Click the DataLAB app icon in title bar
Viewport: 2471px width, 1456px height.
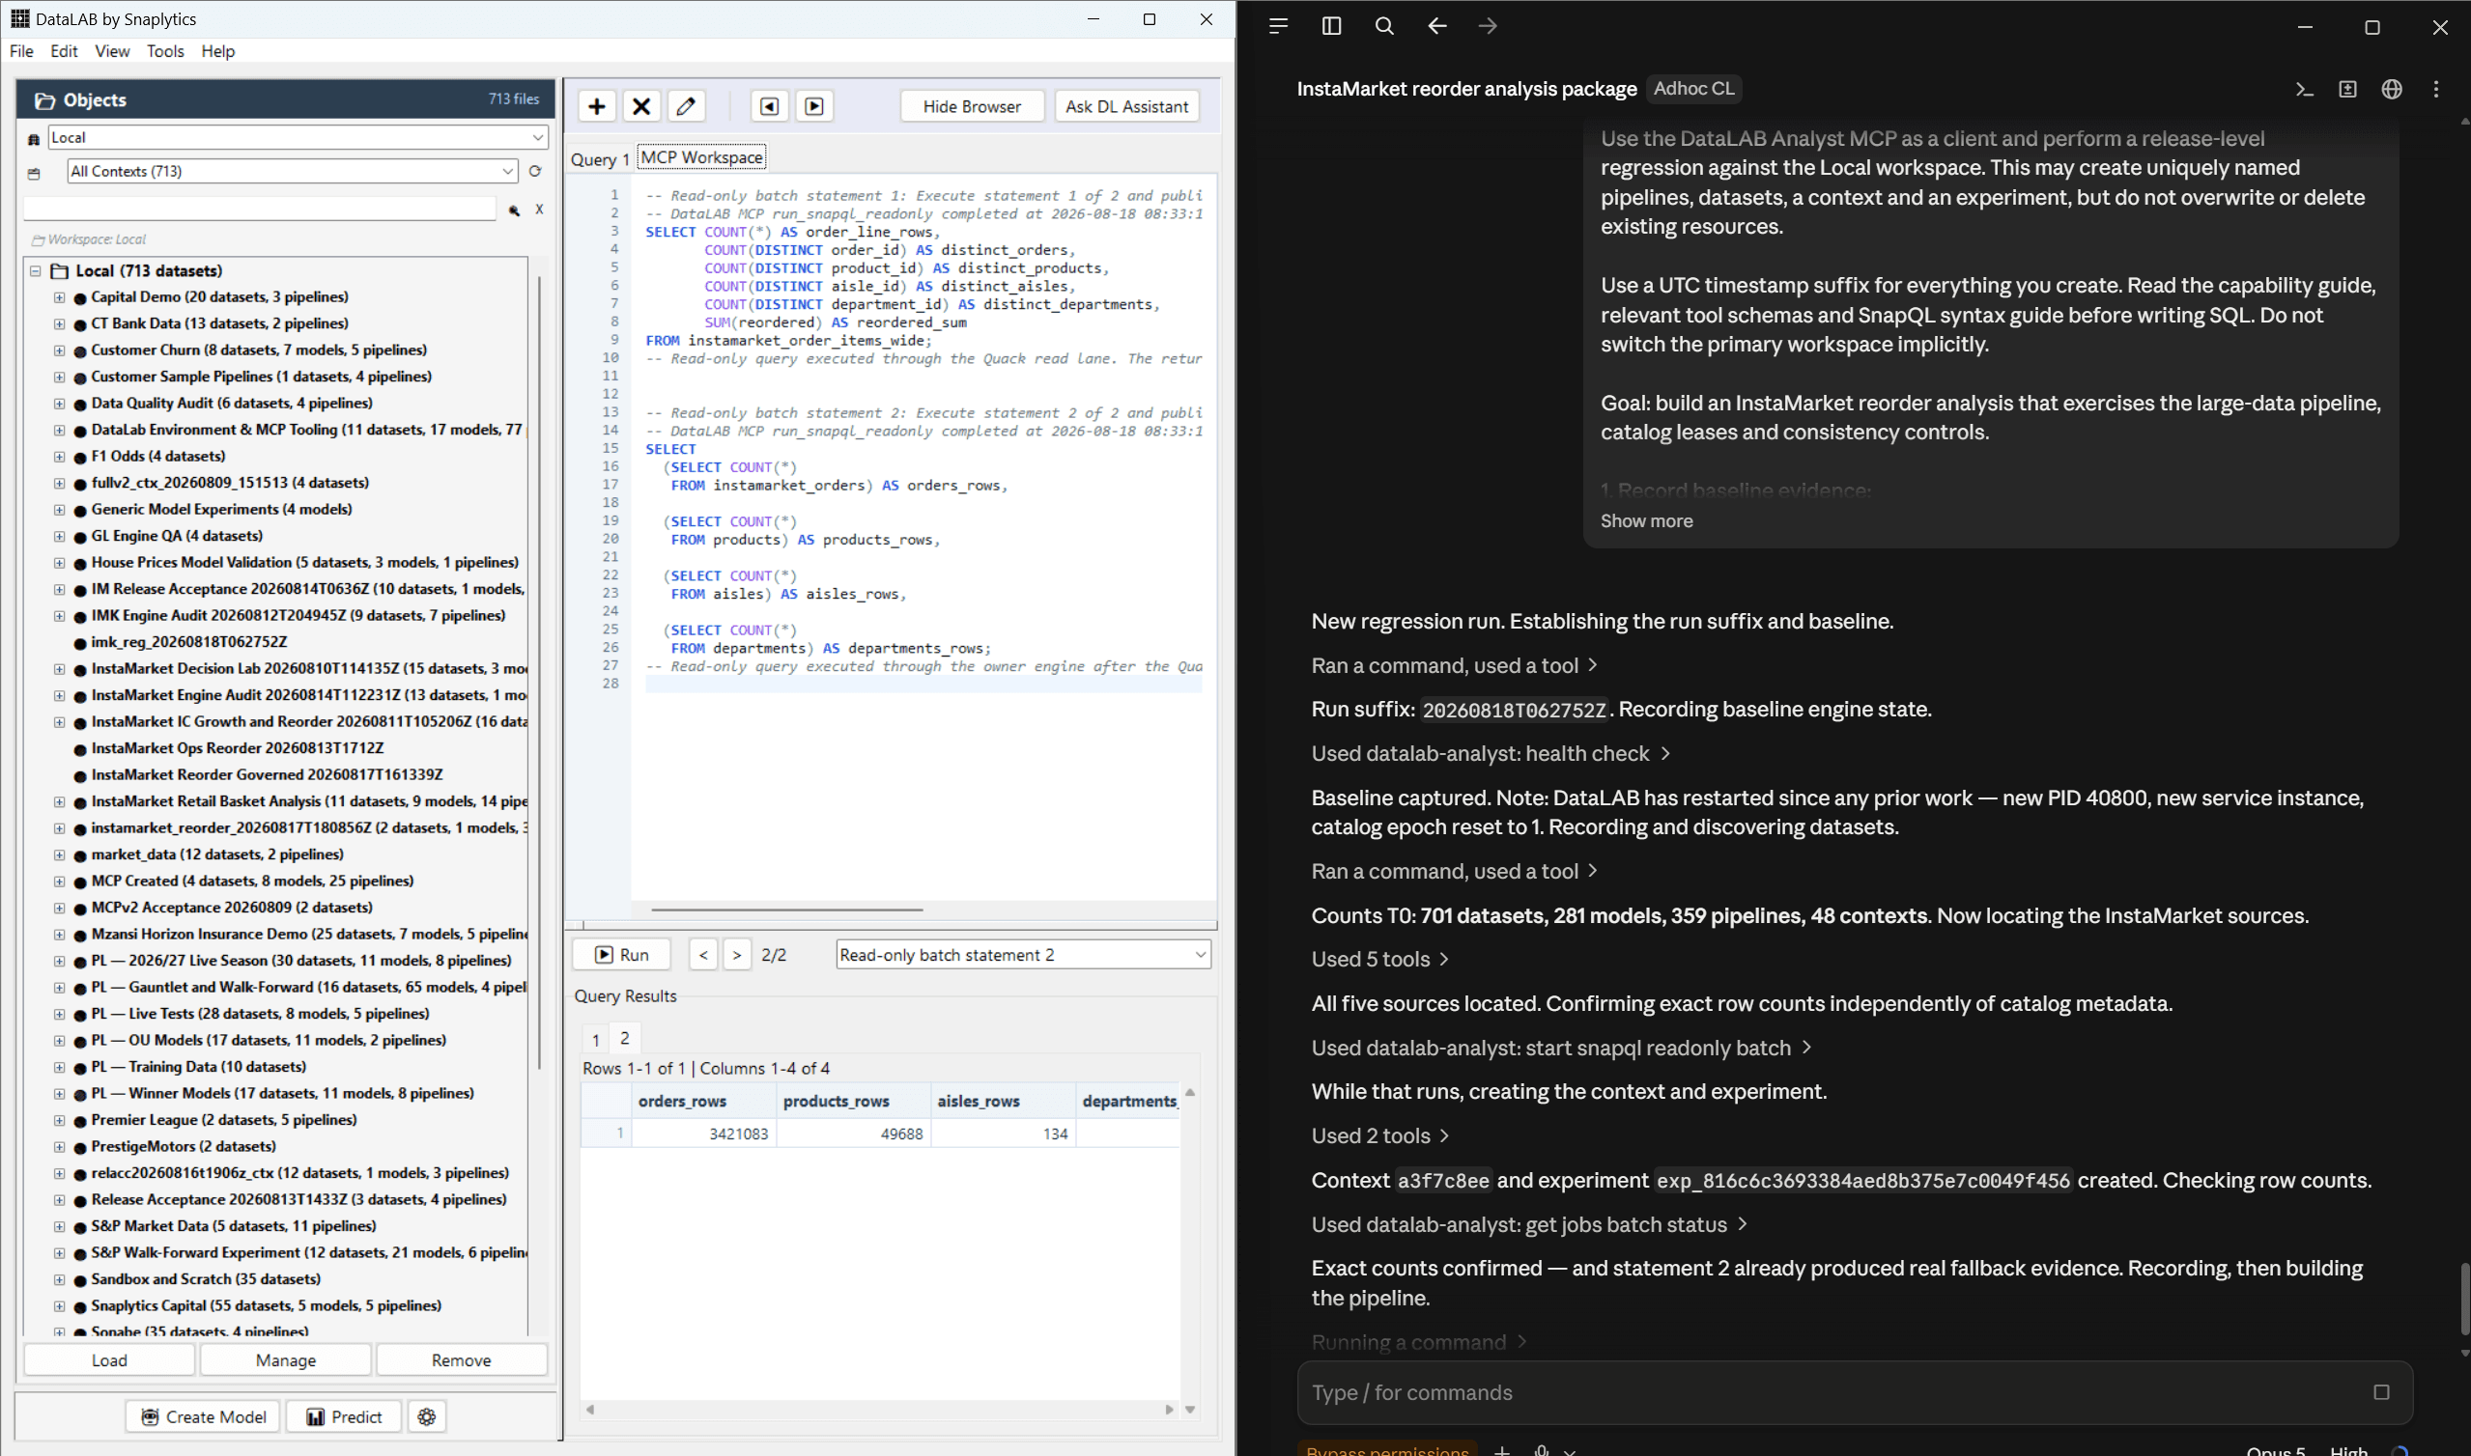19,18
